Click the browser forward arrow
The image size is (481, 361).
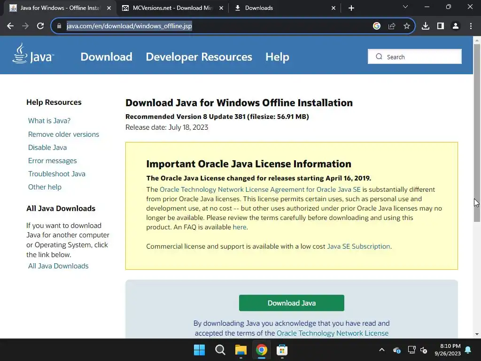pos(25,26)
